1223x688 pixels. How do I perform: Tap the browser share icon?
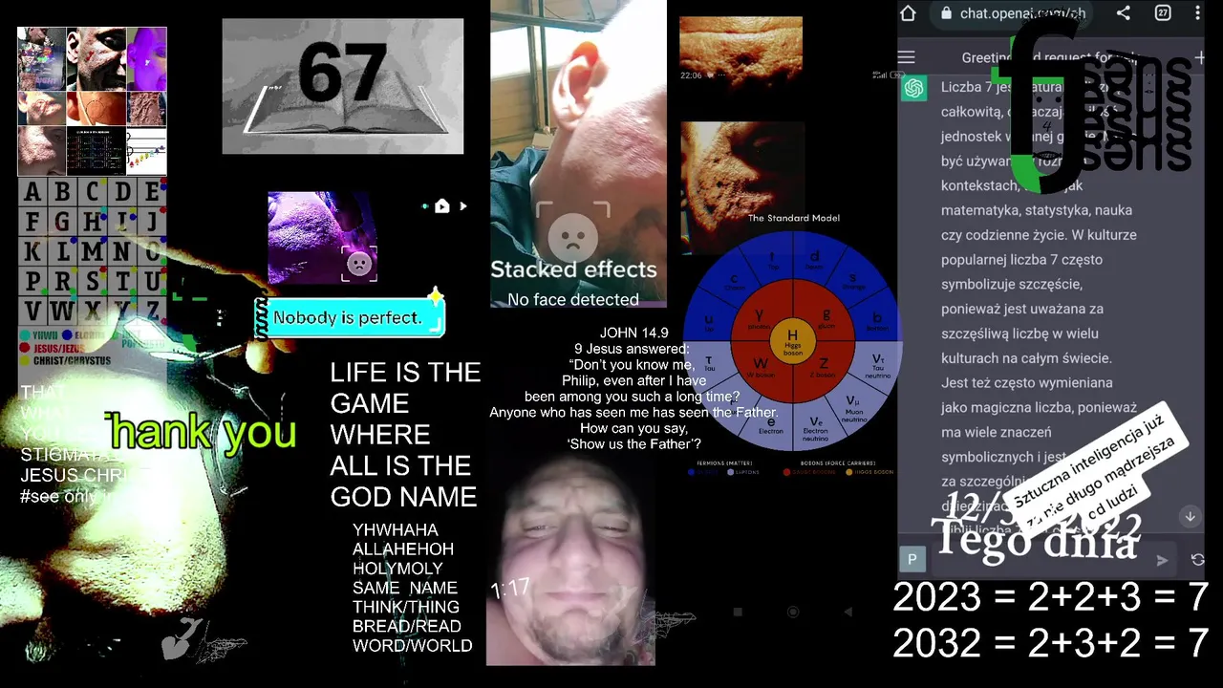pyautogui.click(x=1124, y=13)
